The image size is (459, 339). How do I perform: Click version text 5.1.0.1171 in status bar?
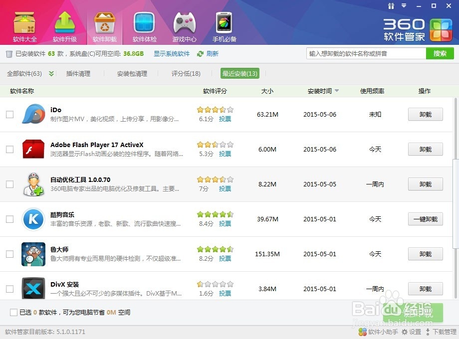[70, 332]
